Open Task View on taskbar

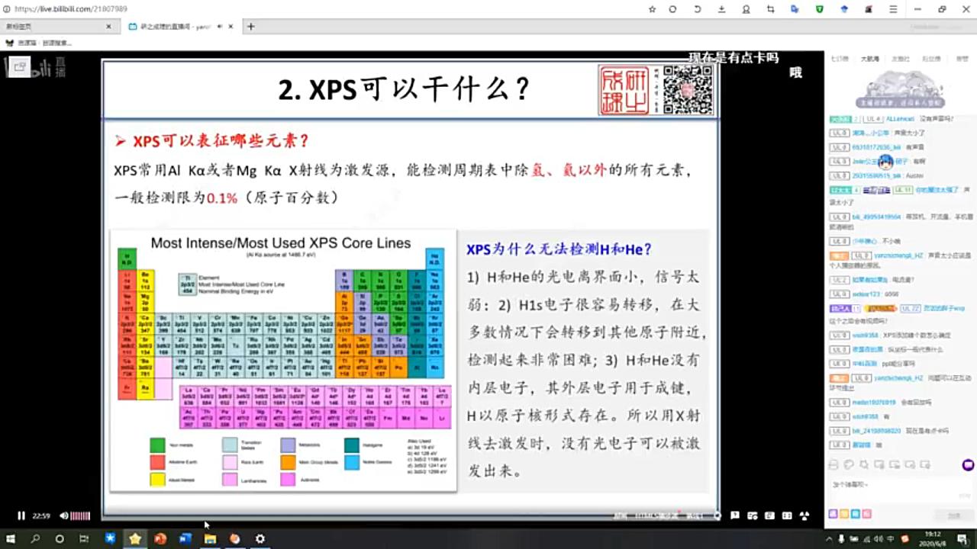tap(84, 538)
